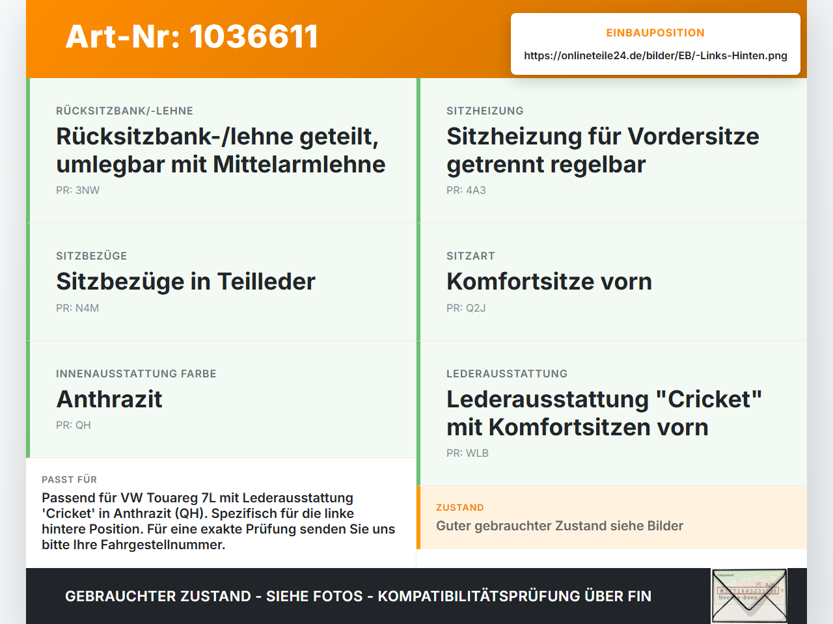This screenshot has height=624, width=833.
Task: Click the Einbauposition label
Action: (x=655, y=33)
